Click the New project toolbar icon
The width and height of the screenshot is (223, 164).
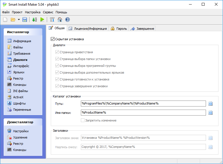pyautogui.click(x=5, y=20)
